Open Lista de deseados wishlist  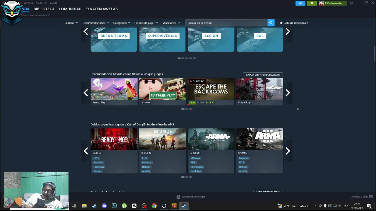[x=294, y=23]
